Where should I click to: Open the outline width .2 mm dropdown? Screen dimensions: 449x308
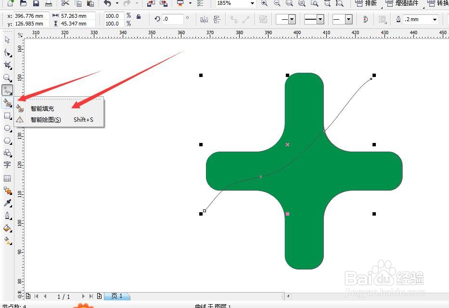point(435,19)
